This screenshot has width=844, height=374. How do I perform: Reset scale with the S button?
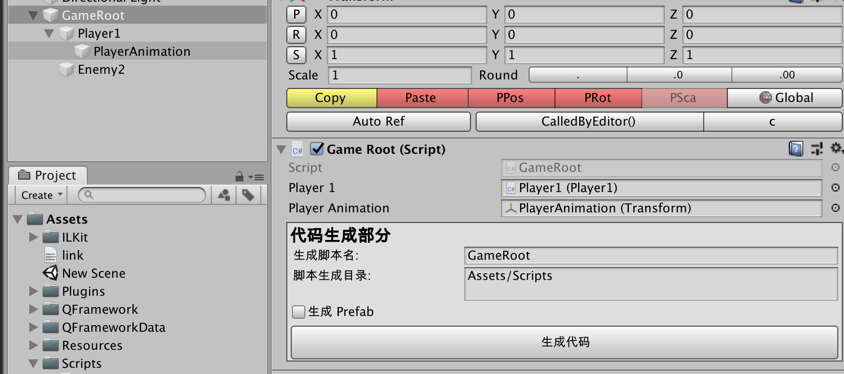pos(296,56)
